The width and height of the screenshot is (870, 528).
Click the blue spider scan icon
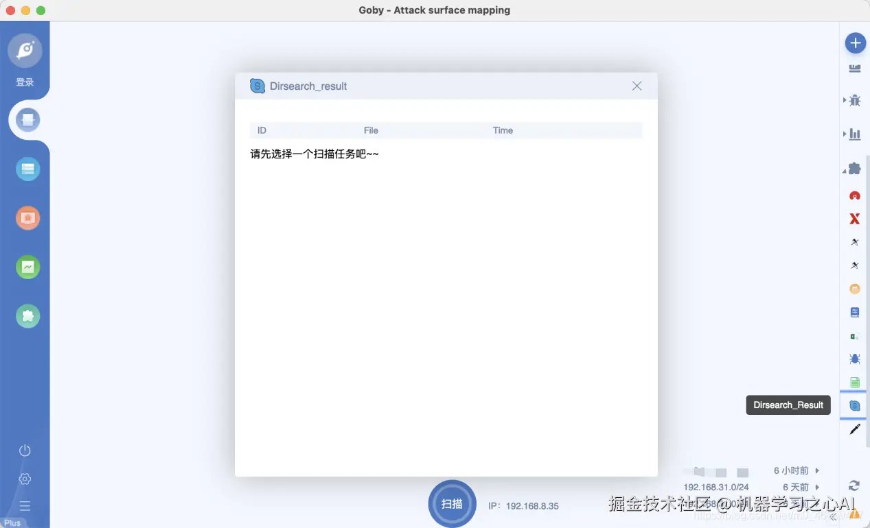854,359
